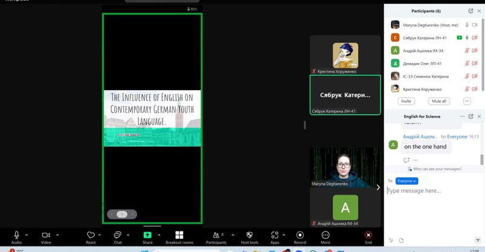The height and width of the screenshot is (252, 485).
Task: Toggle camera with the Video button
Action: click(x=46, y=237)
